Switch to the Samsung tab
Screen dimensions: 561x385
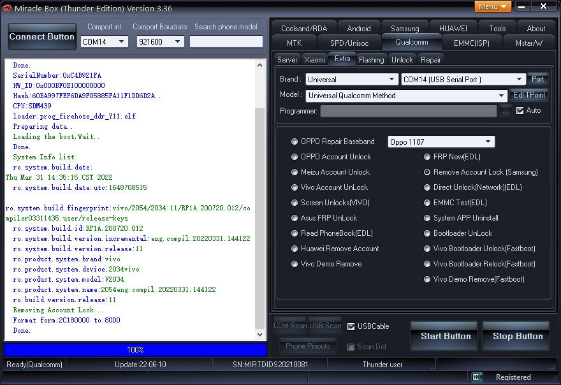coord(405,28)
